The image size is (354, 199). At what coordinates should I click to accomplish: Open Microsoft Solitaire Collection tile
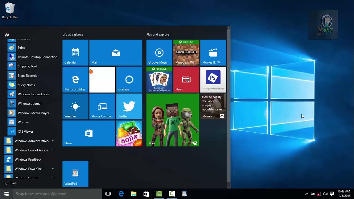point(159,80)
